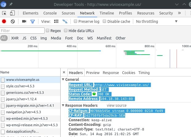Image resolution: width=191 pixels, height=137 pixels.
Task: Select wp-embed.min.js?ver=4.5.3 request
Action: 30,118
